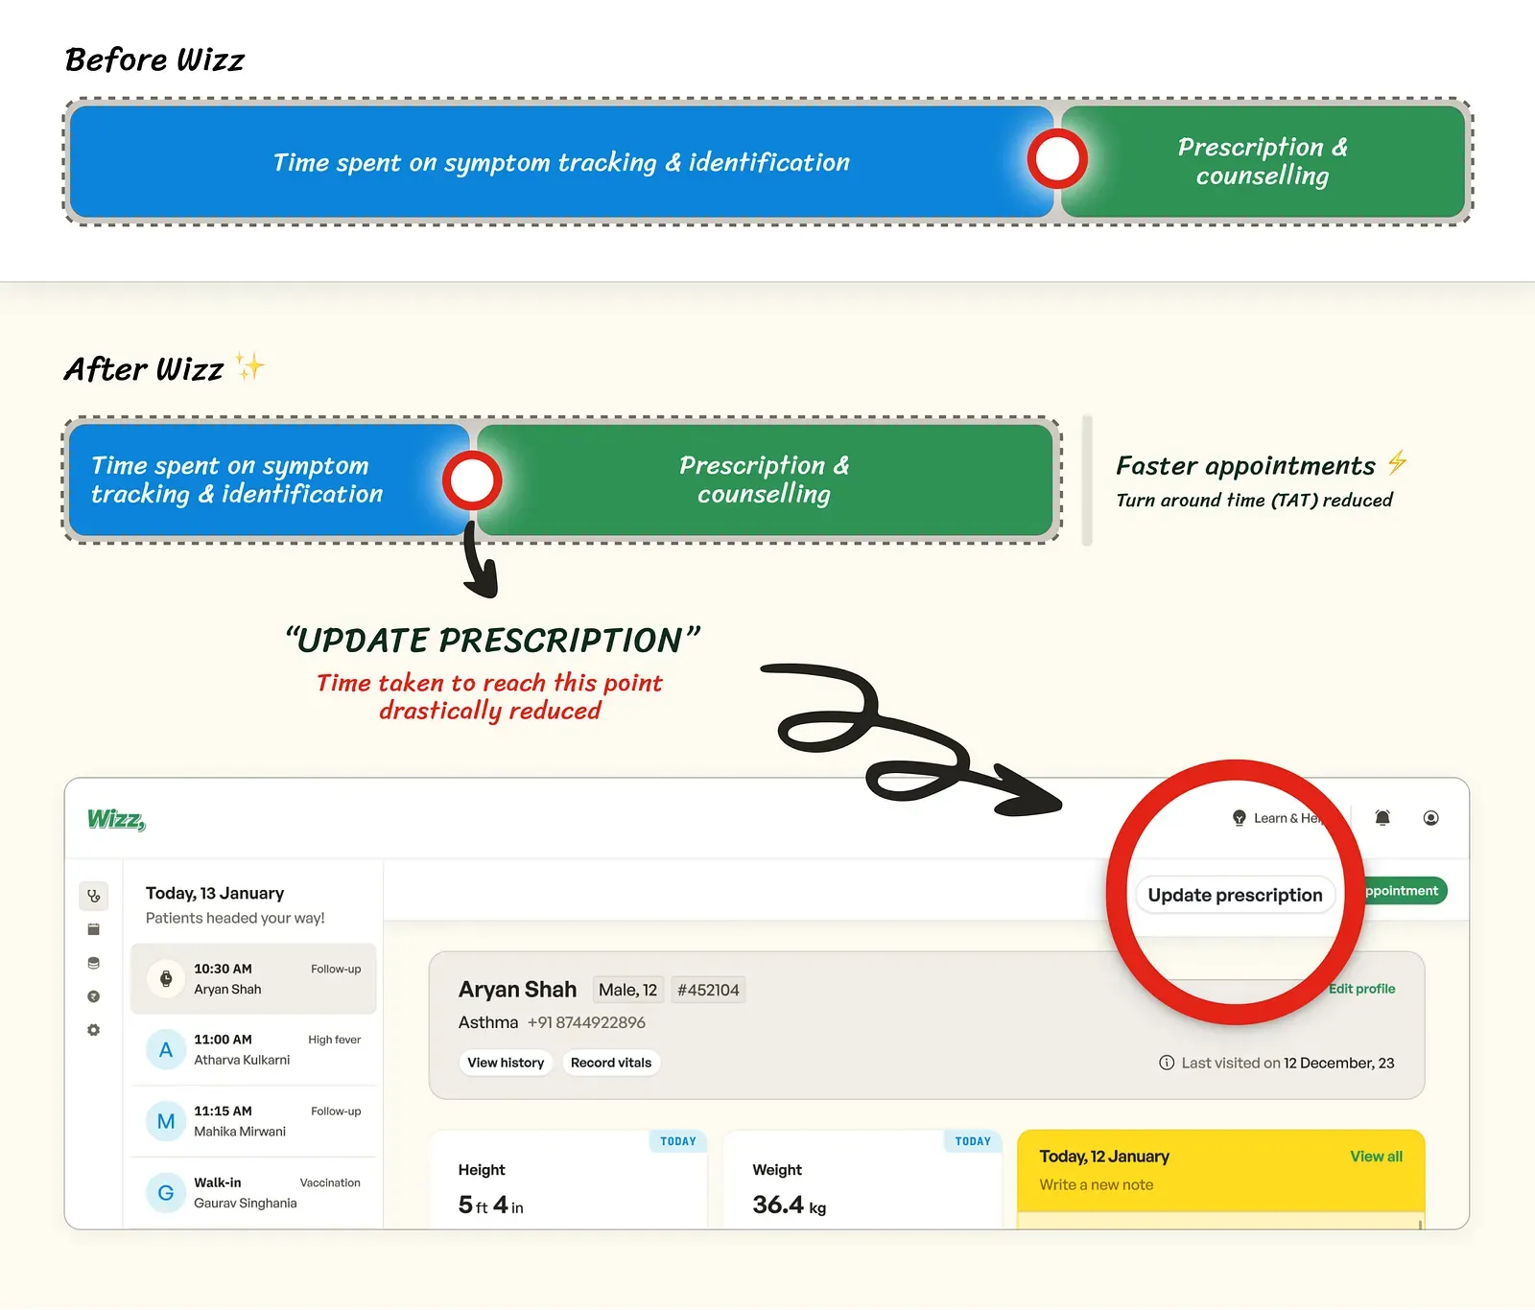This screenshot has height=1310, width=1535.
Task: Click the Before Wizz heading
Action: pyautogui.click(x=154, y=59)
